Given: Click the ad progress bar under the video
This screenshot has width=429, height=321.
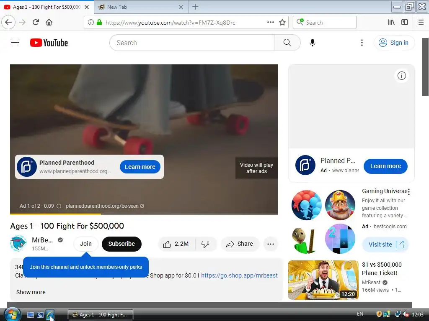Looking at the screenshot, I should pyautogui.click(x=144, y=214).
